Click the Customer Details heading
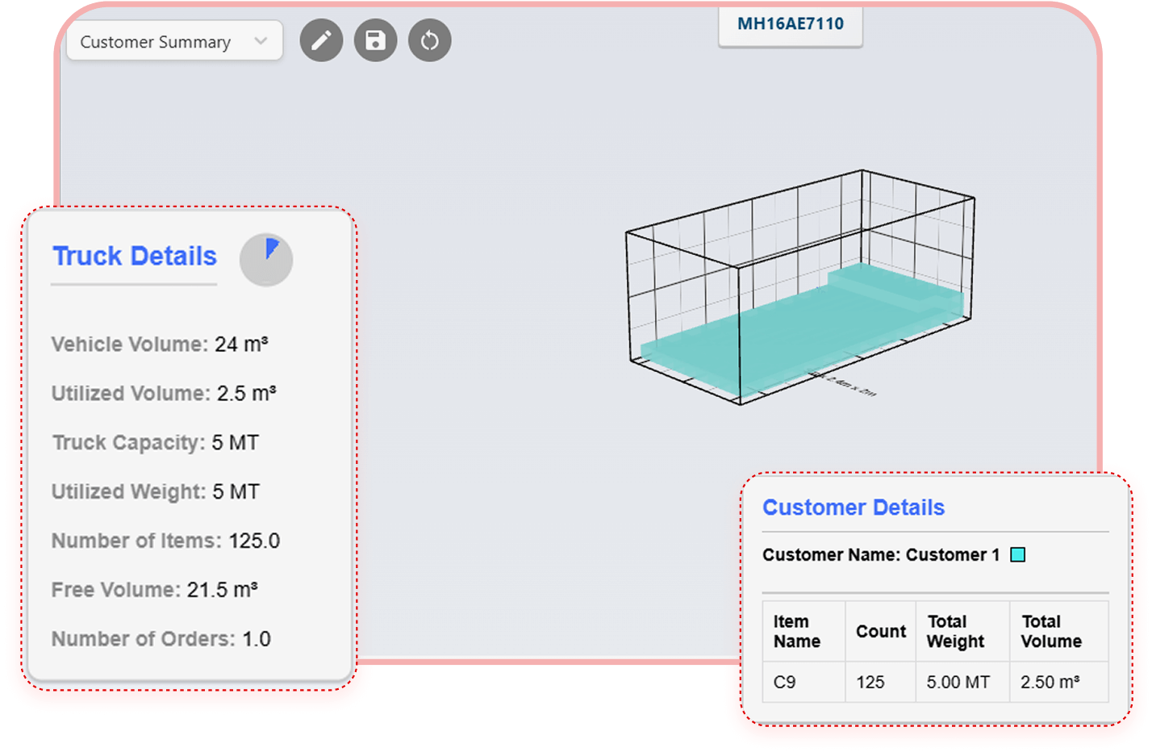The height and width of the screenshot is (752, 1152). click(x=853, y=508)
